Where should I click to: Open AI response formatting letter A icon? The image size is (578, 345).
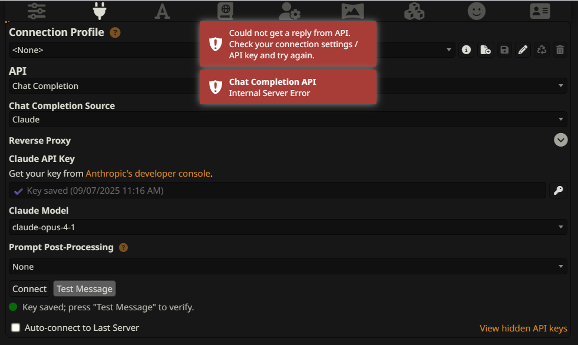click(x=162, y=11)
